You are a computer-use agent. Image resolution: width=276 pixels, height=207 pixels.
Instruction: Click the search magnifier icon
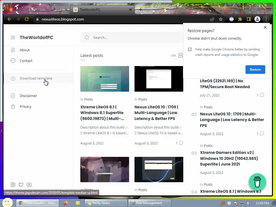87,37
